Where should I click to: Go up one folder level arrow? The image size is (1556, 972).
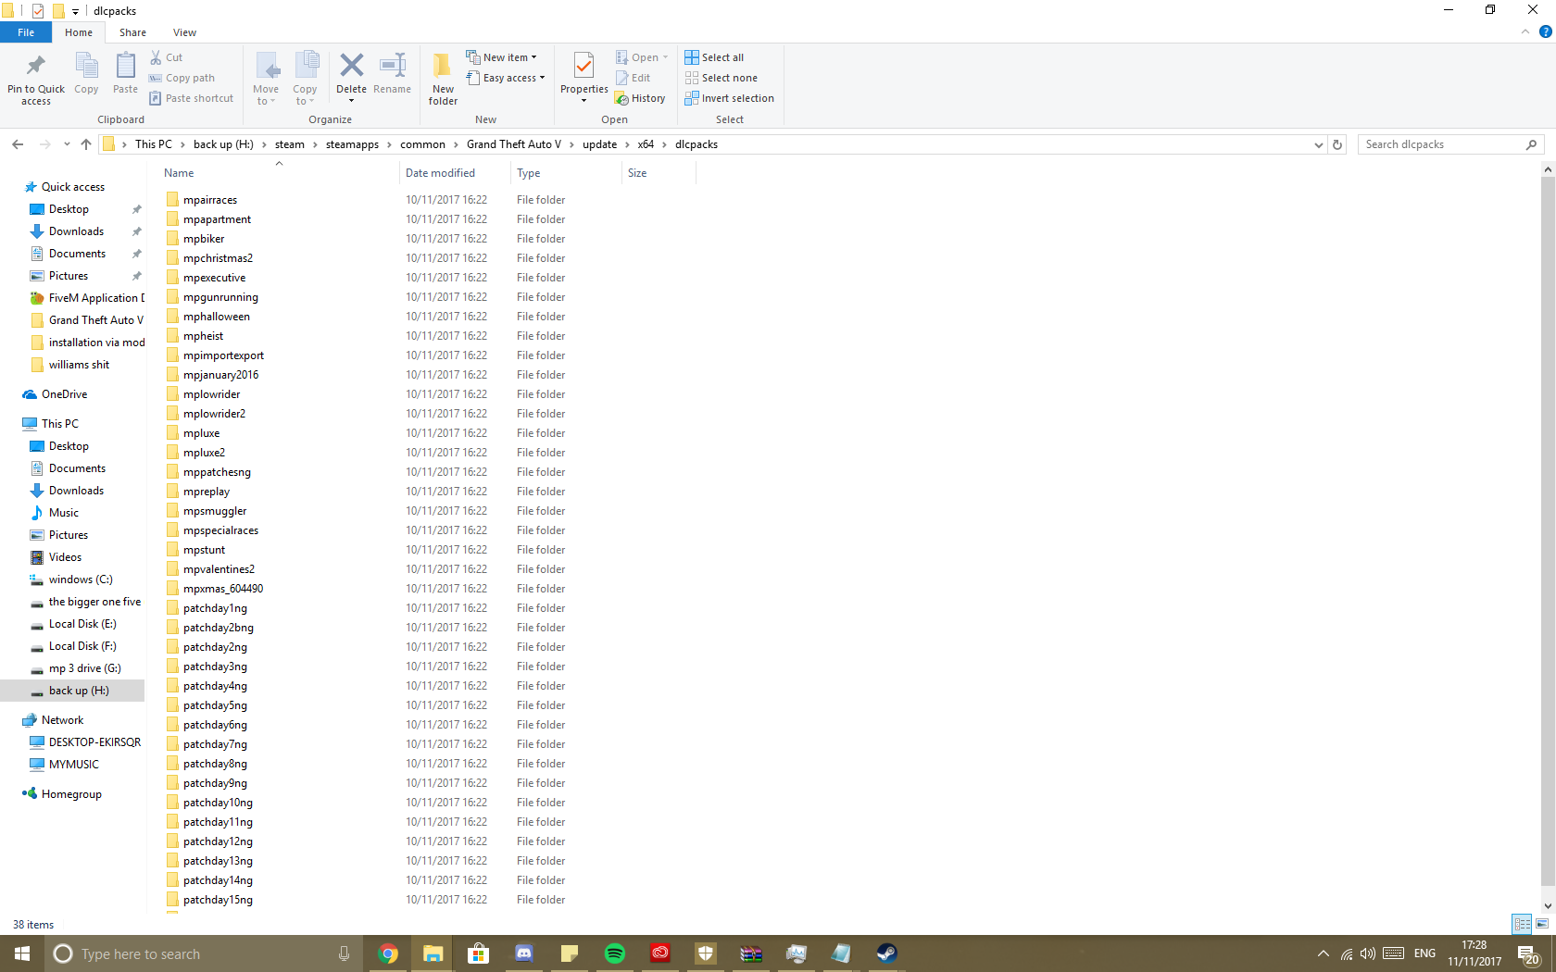tap(86, 144)
